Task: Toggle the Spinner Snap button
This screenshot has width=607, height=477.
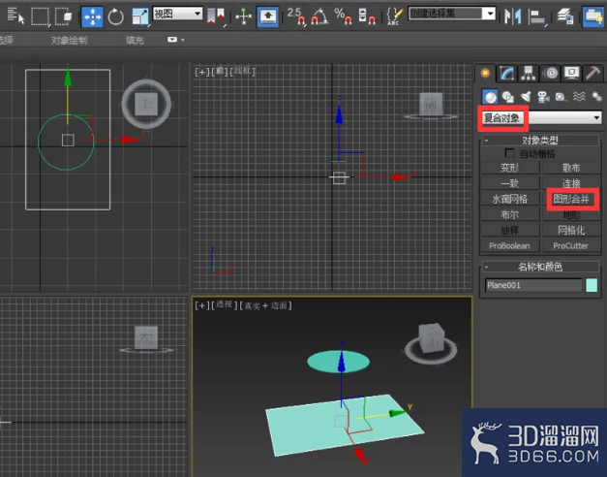Action: (366, 16)
